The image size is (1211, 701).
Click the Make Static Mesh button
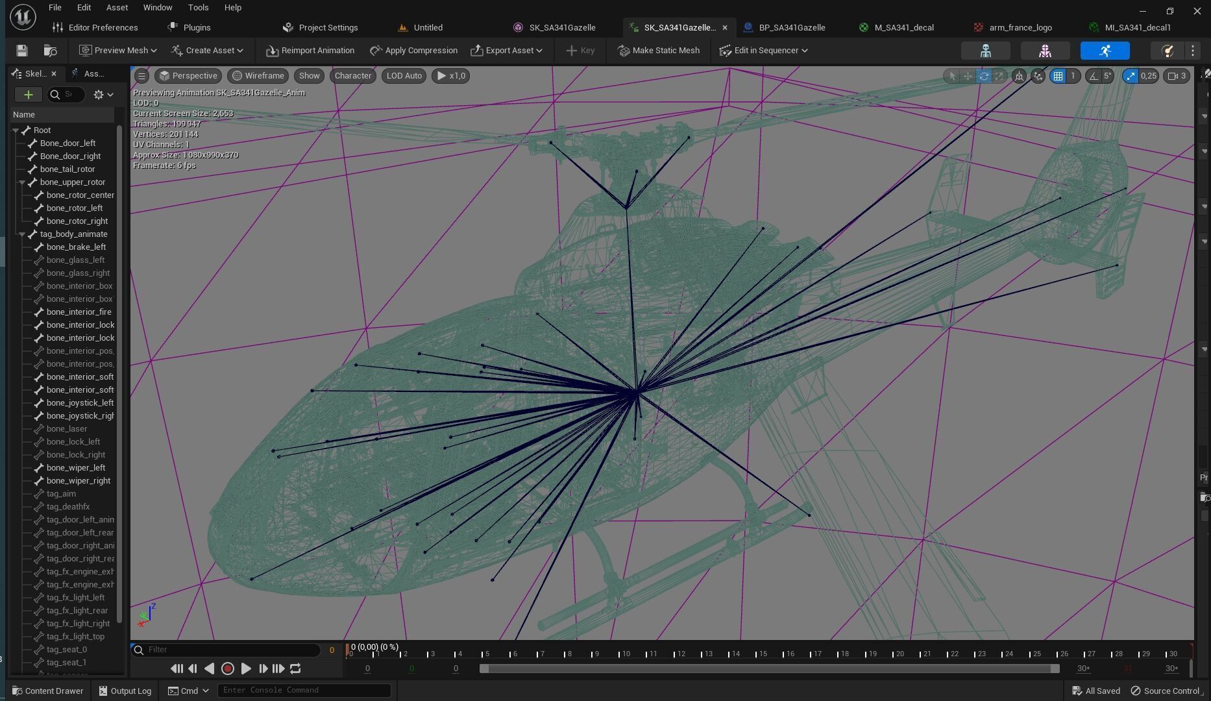tap(658, 51)
